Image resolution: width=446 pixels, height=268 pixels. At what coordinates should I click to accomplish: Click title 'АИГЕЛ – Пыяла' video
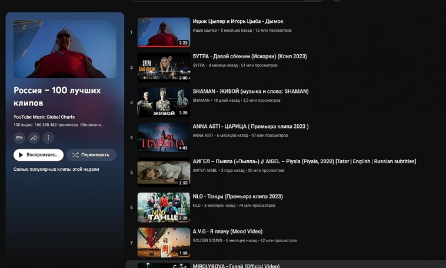304,161
